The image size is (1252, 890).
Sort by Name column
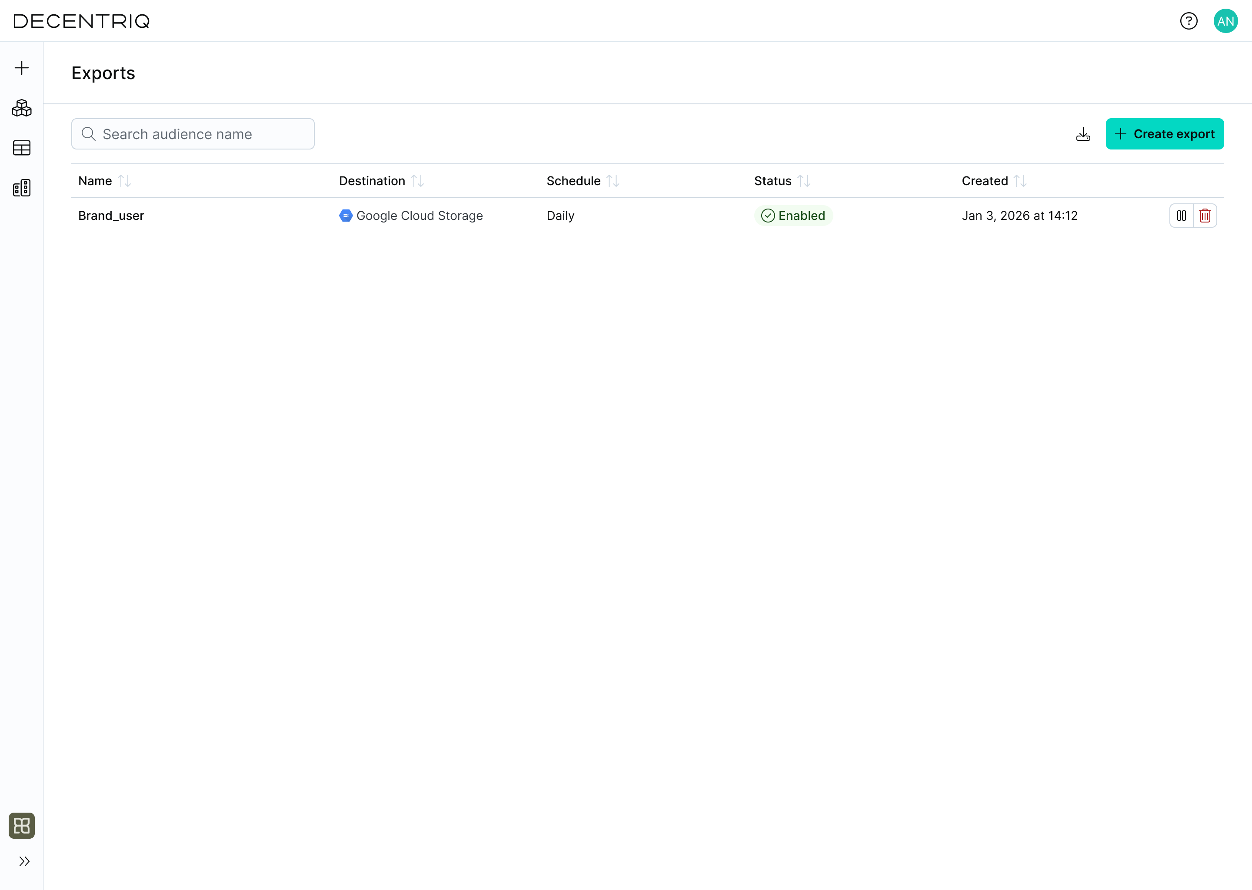[124, 181]
